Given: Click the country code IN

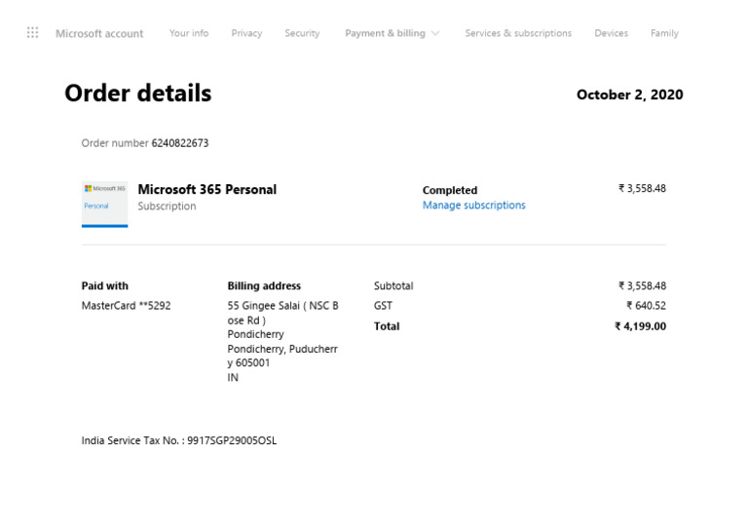Looking at the screenshot, I should click(233, 377).
